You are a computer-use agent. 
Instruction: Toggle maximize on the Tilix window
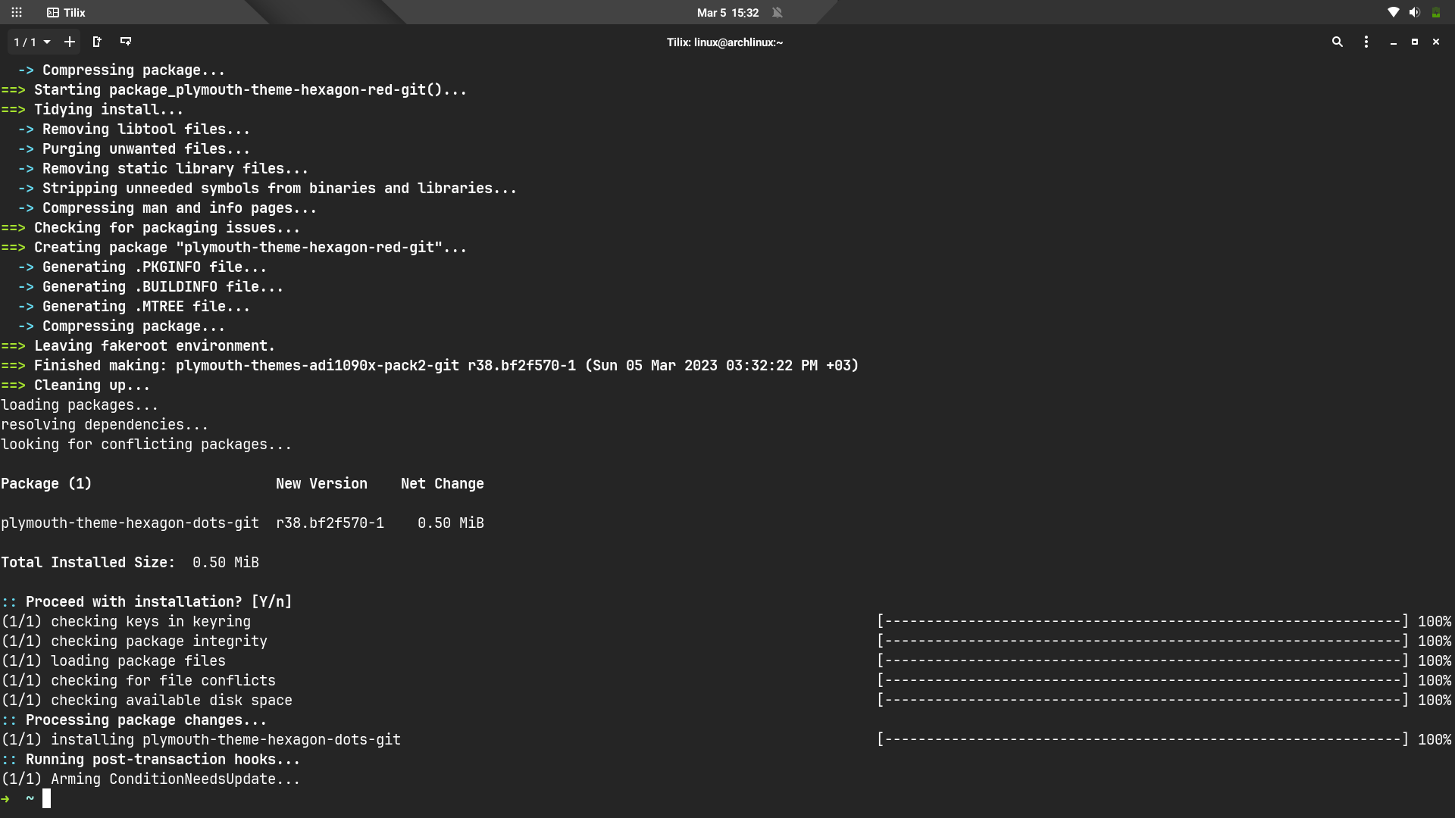(x=1414, y=42)
